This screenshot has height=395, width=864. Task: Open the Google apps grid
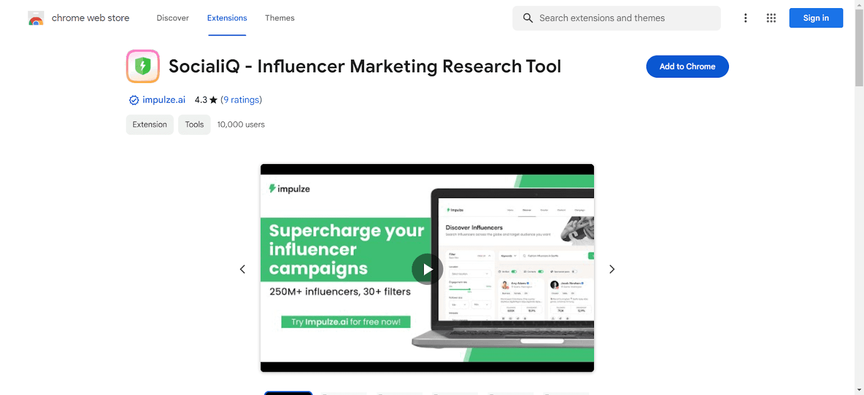point(771,18)
